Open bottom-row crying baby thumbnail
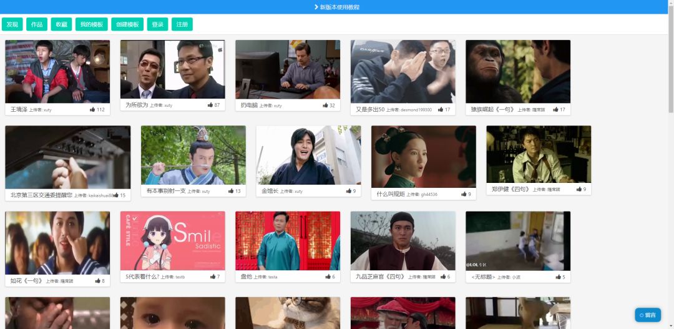Screen dimensions: 674x329 [x=173, y=313]
